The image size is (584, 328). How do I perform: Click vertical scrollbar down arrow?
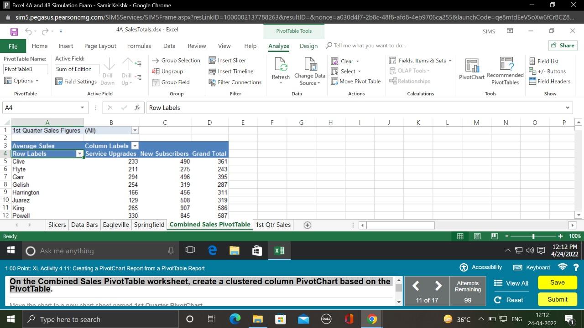click(579, 215)
